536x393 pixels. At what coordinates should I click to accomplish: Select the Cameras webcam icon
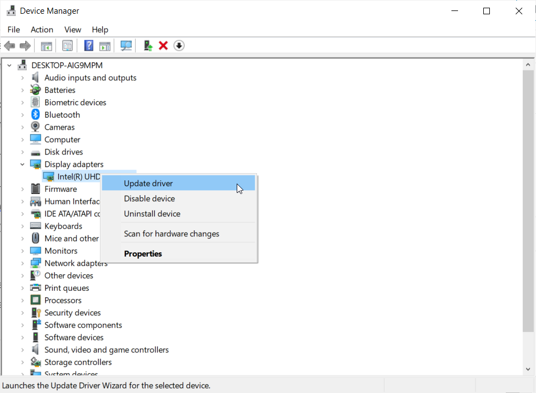point(35,127)
